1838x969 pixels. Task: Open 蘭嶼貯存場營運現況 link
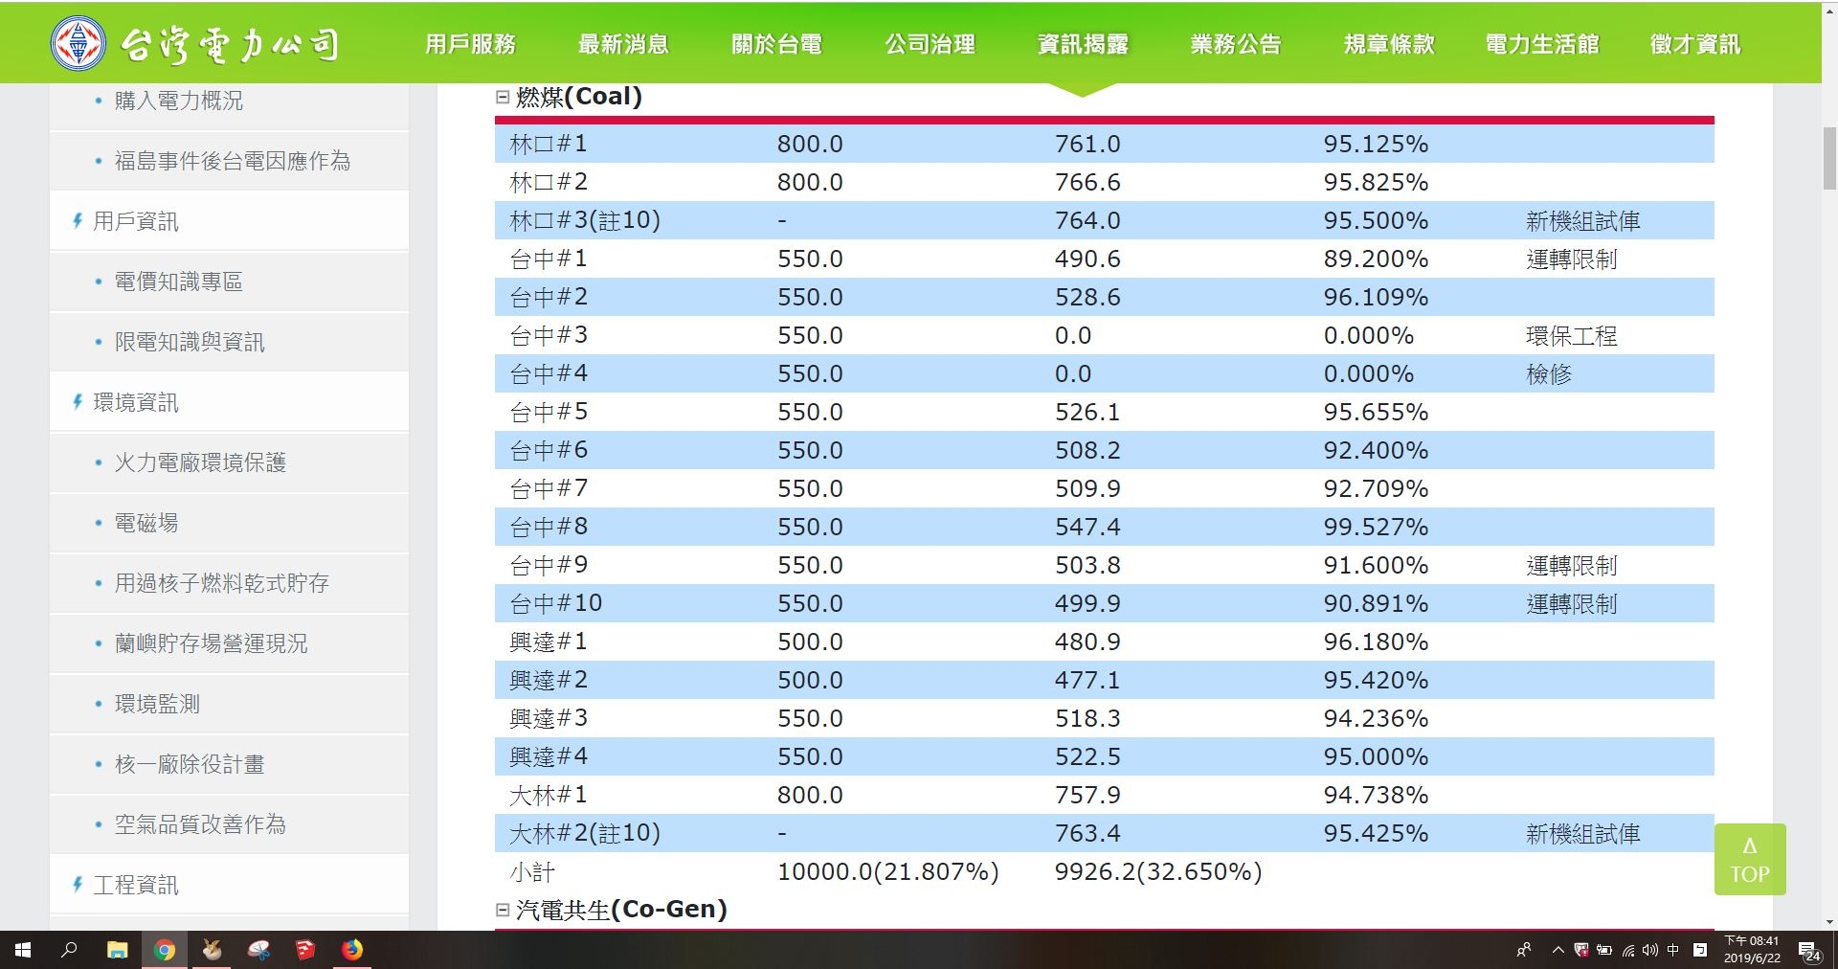[x=211, y=643]
